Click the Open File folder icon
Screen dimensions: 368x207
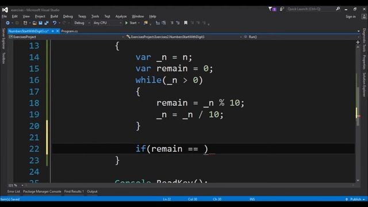pyautogui.click(x=34, y=23)
